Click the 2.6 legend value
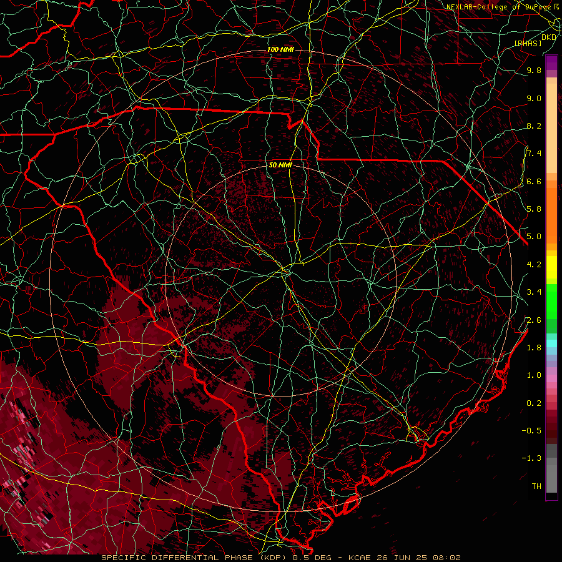Screen dimensions: 562x562 534,320
